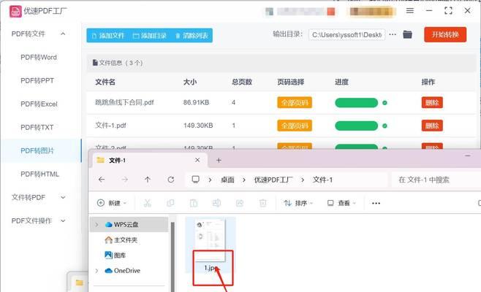This screenshot has height=292, width=481.
Task: Click the 优速PDF工厂 app logo icon
Action: tap(15, 12)
